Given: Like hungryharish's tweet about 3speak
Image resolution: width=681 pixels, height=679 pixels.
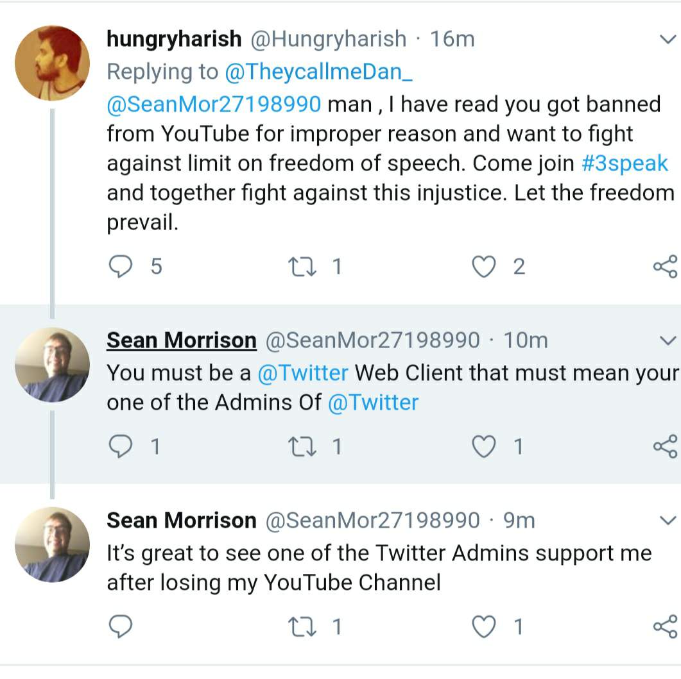Looking at the screenshot, I should [483, 266].
